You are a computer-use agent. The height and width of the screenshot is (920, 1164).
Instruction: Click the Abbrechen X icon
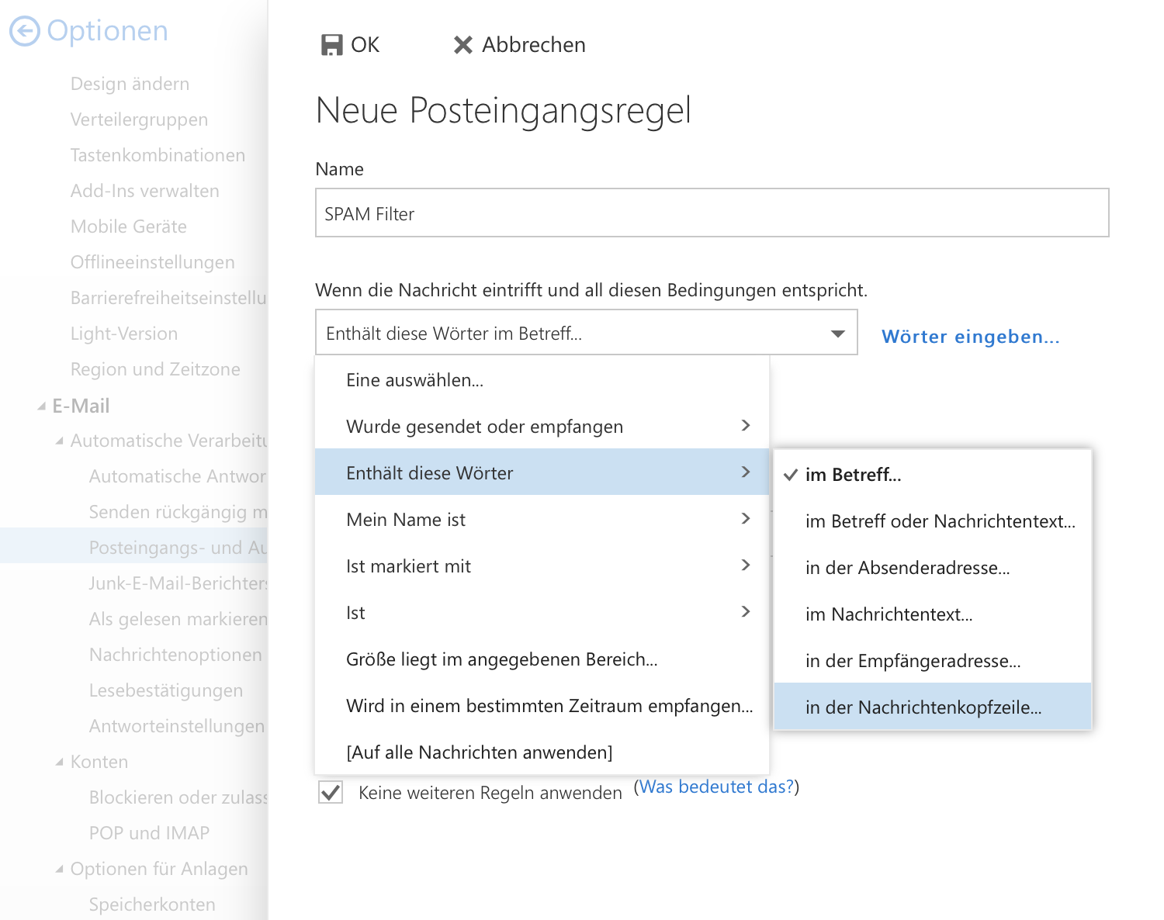click(x=462, y=45)
